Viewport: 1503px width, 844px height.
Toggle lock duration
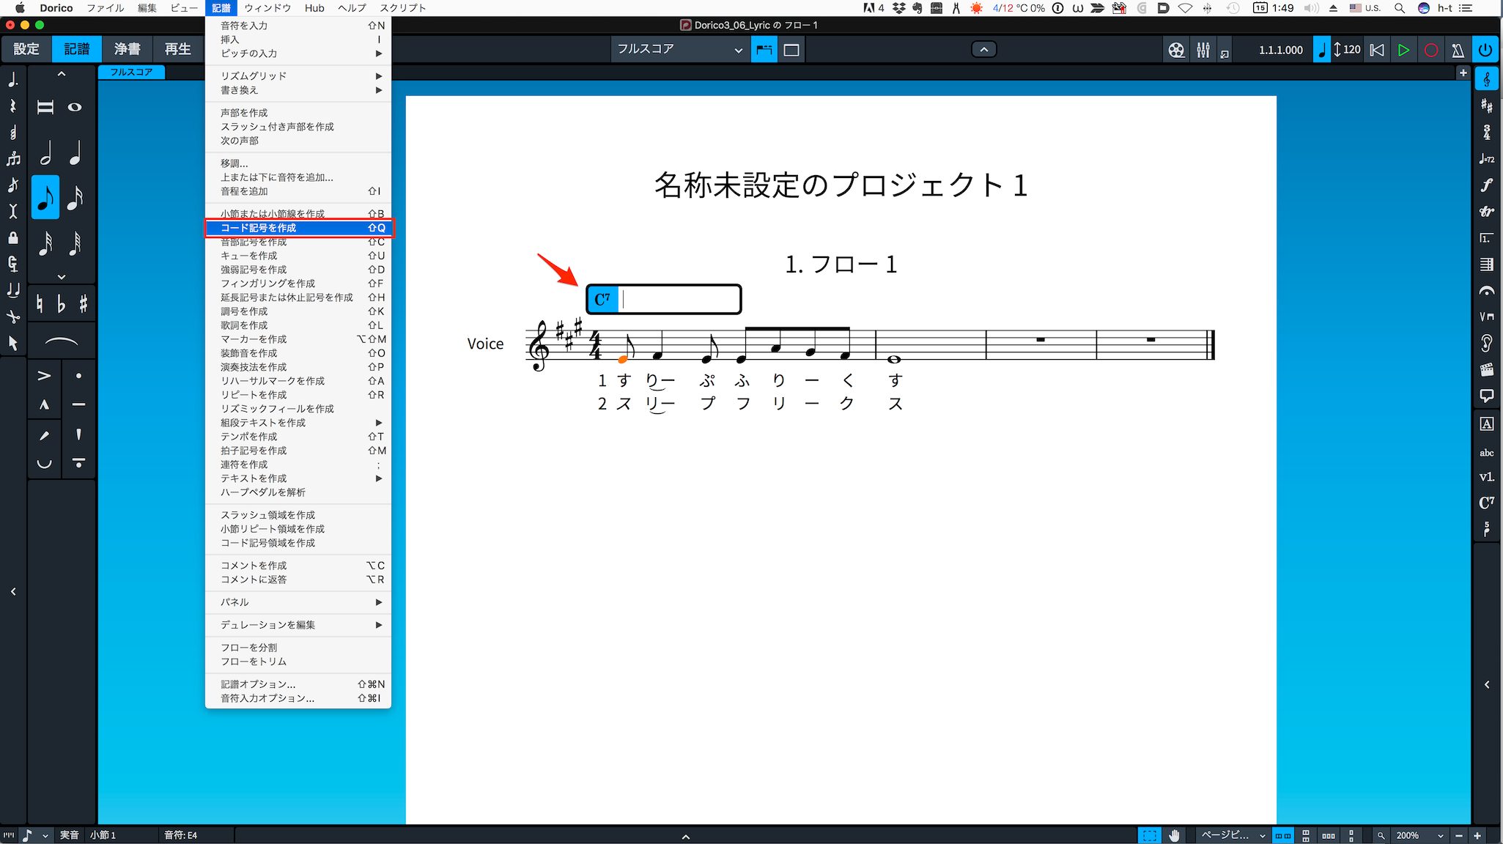click(x=12, y=238)
